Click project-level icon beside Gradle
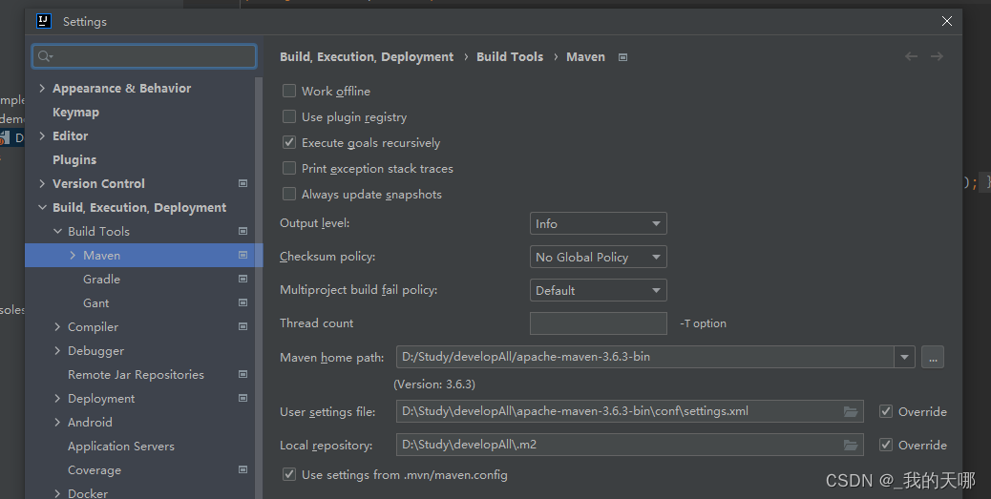The height and width of the screenshot is (499, 991). pos(242,279)
